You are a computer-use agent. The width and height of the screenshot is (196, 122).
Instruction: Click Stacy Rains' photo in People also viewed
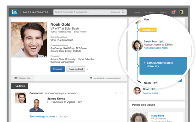(139, 117)
